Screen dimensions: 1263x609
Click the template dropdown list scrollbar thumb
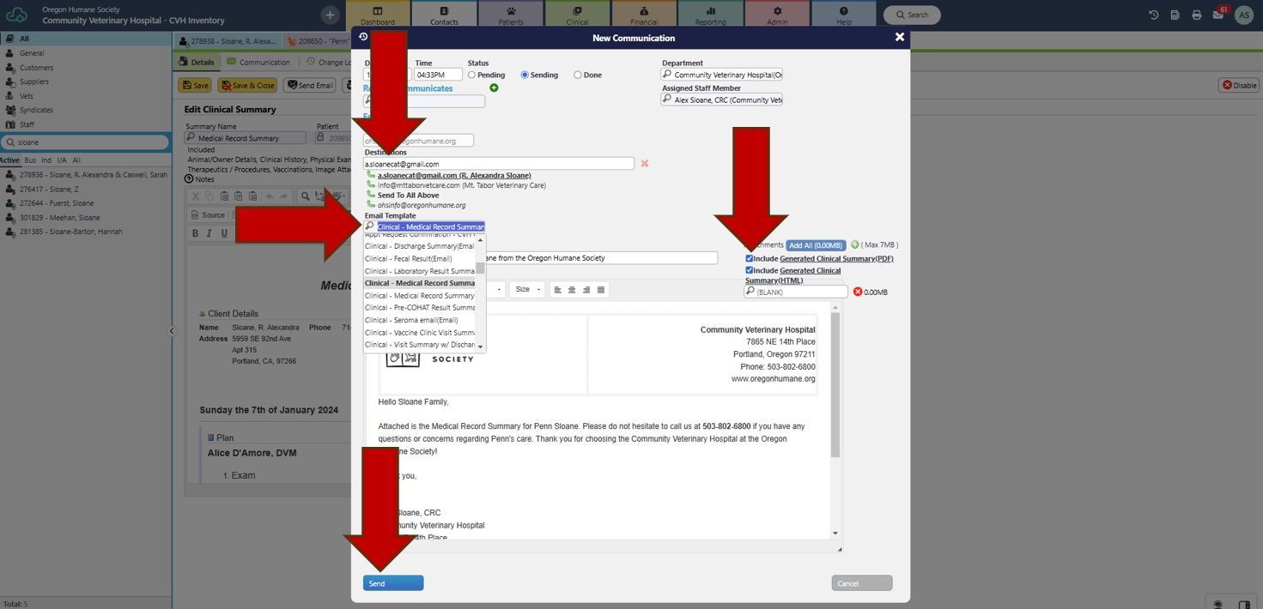[x=481, y=267]
